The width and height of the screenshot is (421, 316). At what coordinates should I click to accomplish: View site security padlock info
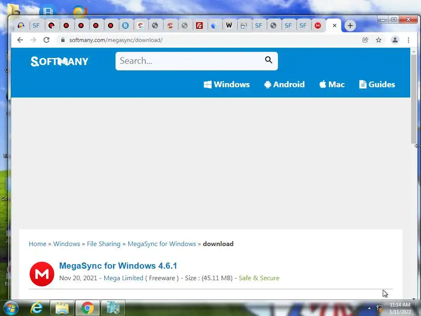click(63, 40)
